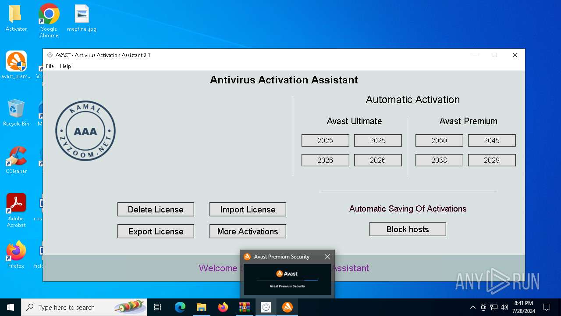Open network icon in system tray
The image size is (561, 316).
coord(494,307)
